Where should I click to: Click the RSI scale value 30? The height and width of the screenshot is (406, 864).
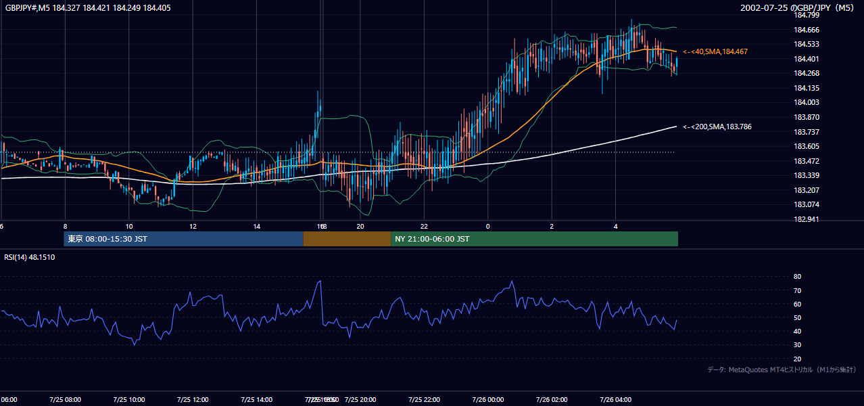pyautogui.click(x=797, y=345)
